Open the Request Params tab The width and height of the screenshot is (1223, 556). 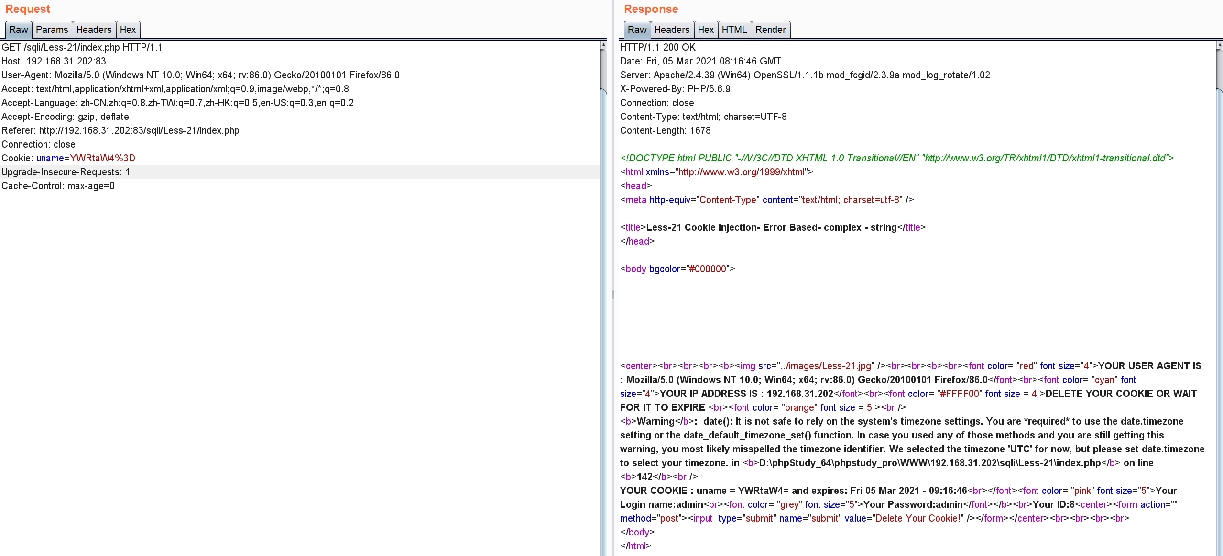click(52, 30)
